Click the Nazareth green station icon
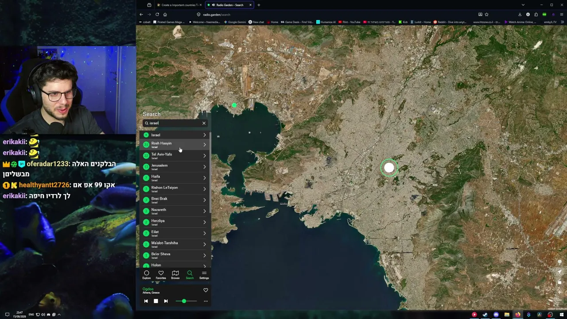This screenshot has height=319, width=567. 146,211
